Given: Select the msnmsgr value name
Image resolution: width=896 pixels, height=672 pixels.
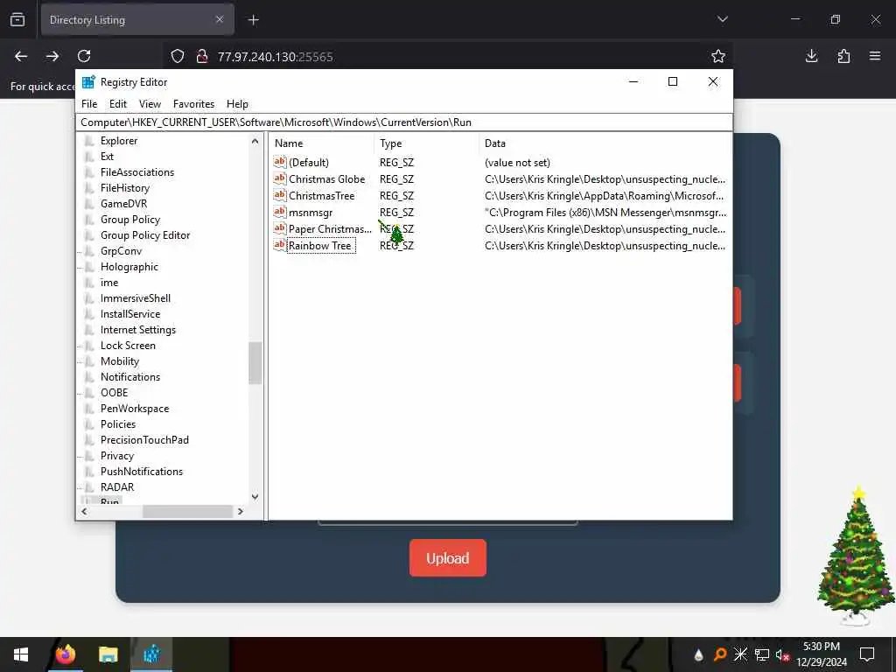Looking at the screenshot, I should (x=311, y=213).
